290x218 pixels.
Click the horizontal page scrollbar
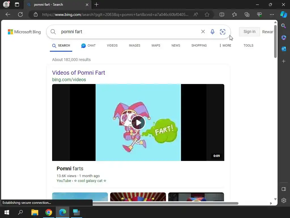click(x=165, y=203)
